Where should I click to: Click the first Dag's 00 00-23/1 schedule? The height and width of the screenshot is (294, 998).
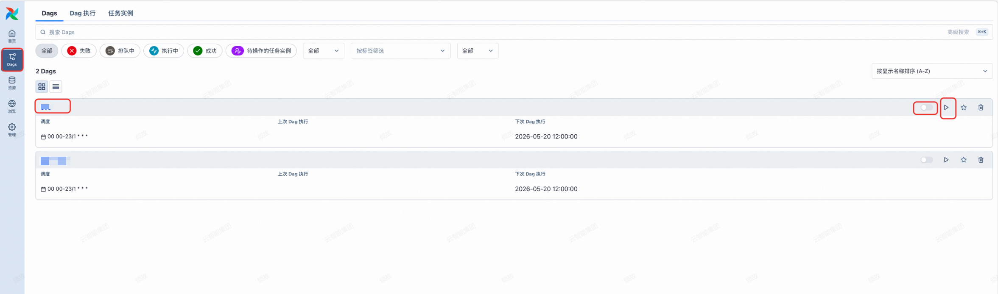tap(64, 136)
